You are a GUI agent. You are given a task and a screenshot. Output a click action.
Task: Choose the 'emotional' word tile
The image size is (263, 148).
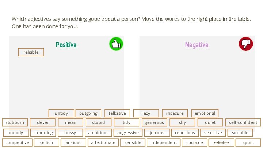tap(205, 113)
